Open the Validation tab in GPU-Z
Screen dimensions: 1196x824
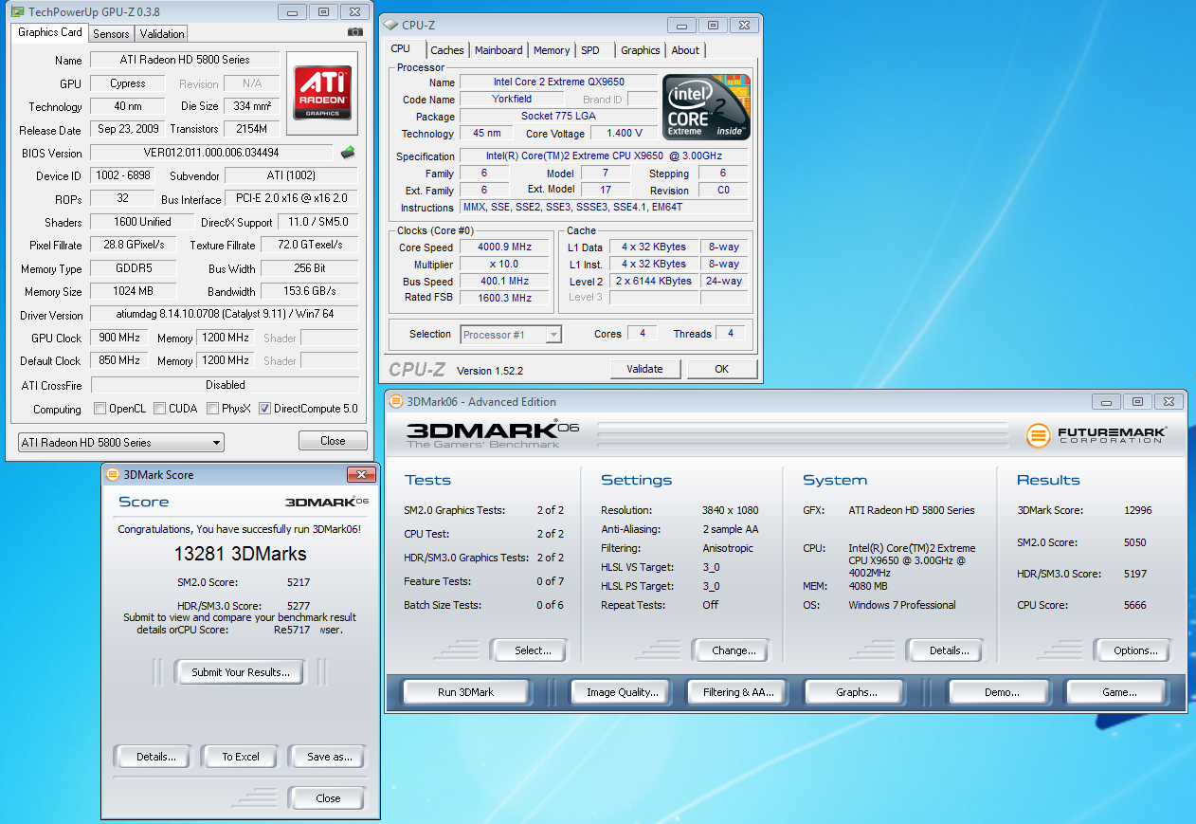click(162, 33)
